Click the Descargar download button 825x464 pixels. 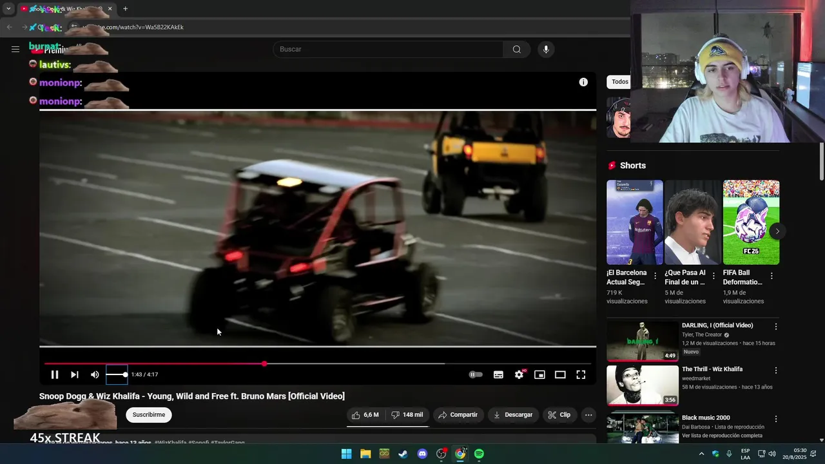513,415
